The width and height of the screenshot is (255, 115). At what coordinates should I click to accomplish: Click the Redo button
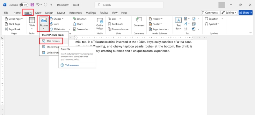[x=45, y=5]
